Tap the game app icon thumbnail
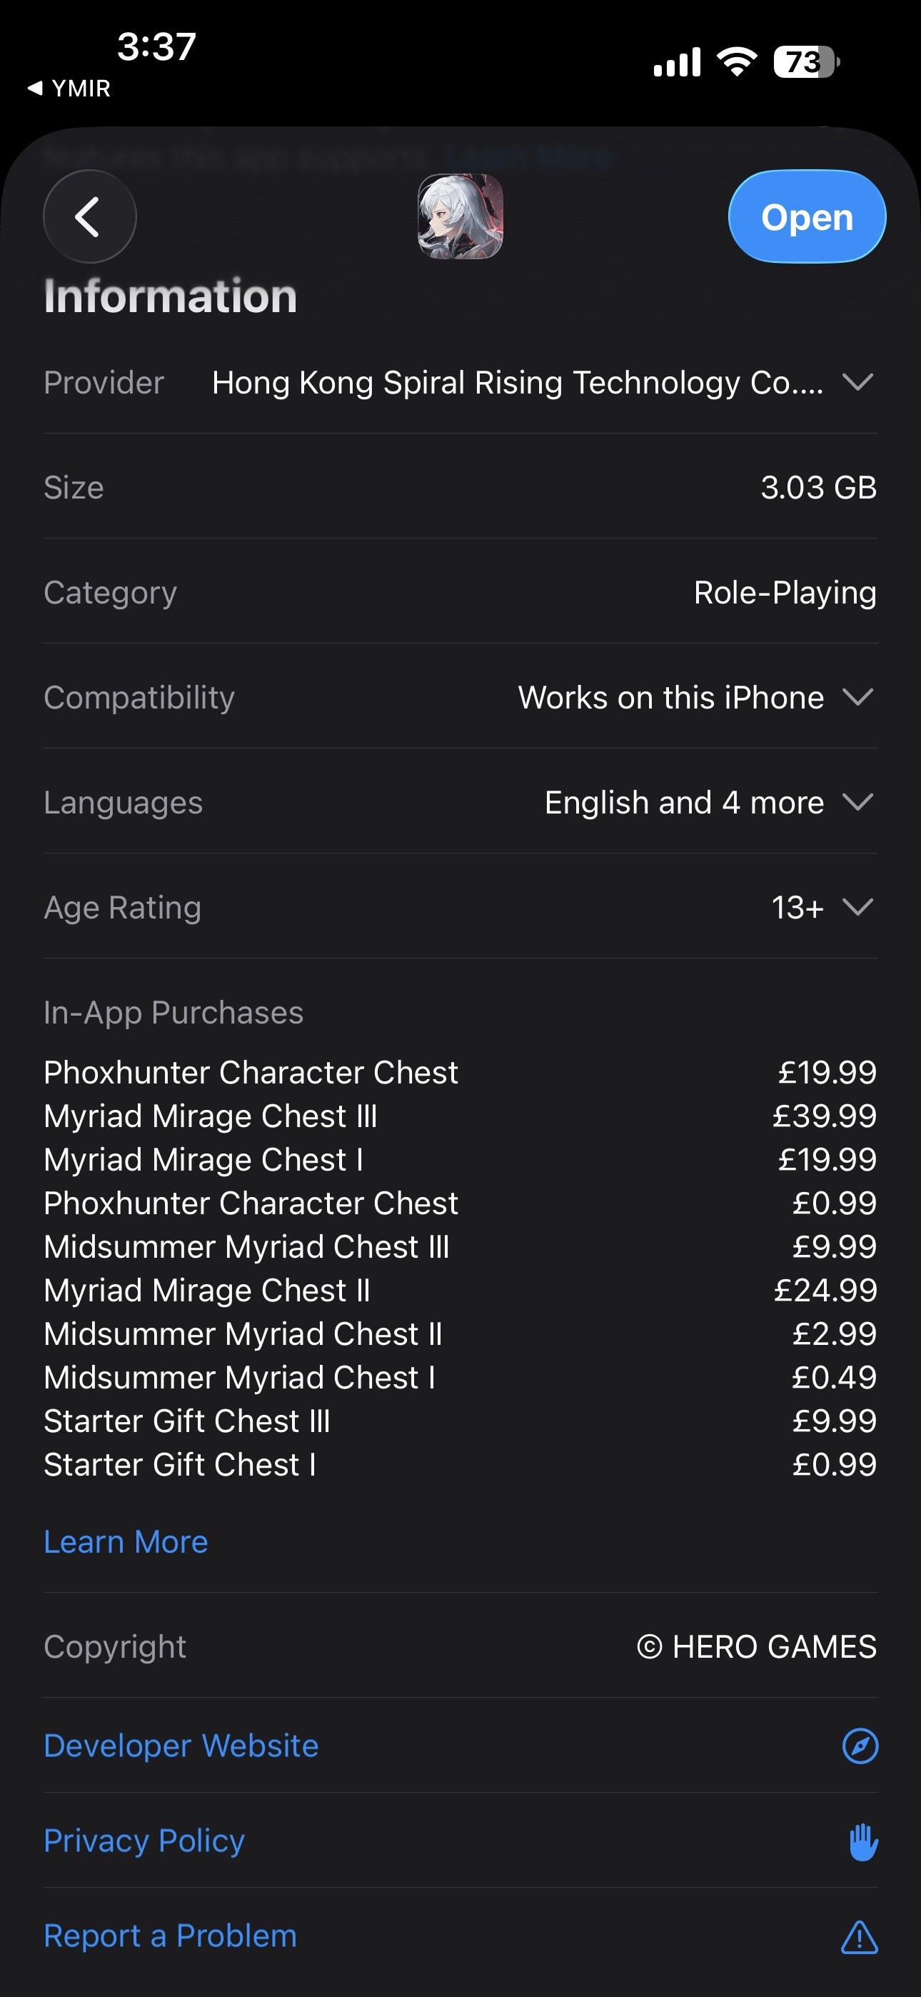This screenshot has height=1997, width=921. point(460,216)
